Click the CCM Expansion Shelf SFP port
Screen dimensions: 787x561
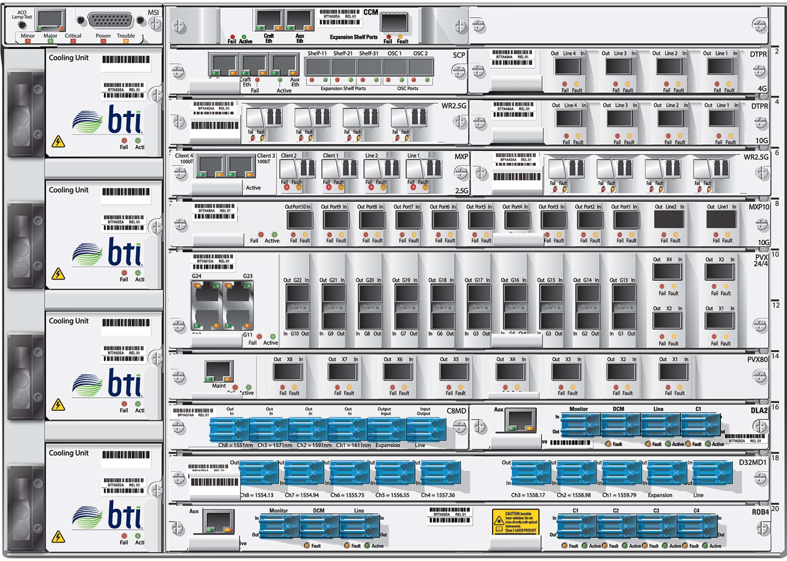394,23
